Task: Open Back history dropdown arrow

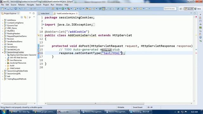Action: click(144, 9)
